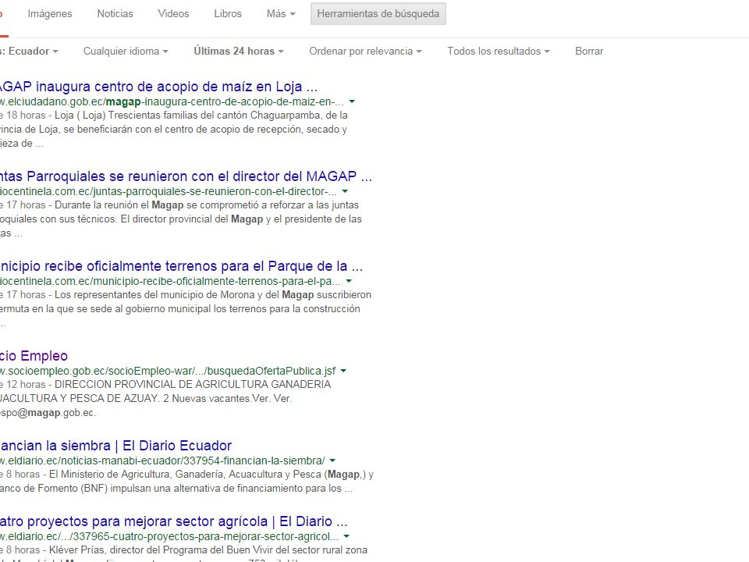Click the elciudadano.gob.ec green URL text
Viewport: 749px width, 562px height.
pos(172,101)
